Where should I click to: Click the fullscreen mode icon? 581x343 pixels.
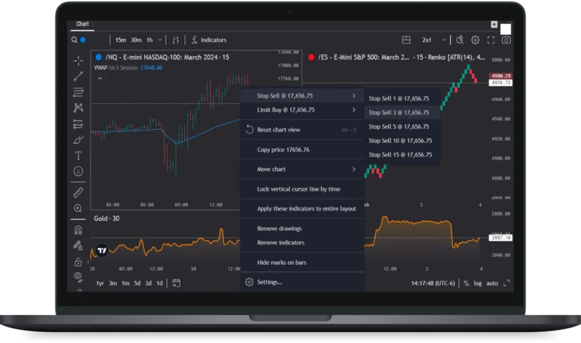coord(491,40)
